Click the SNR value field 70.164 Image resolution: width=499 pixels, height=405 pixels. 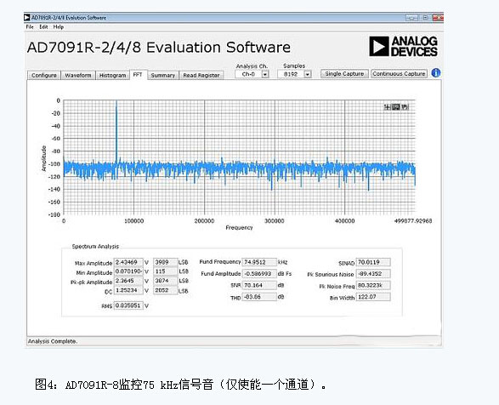click(259, 285)
